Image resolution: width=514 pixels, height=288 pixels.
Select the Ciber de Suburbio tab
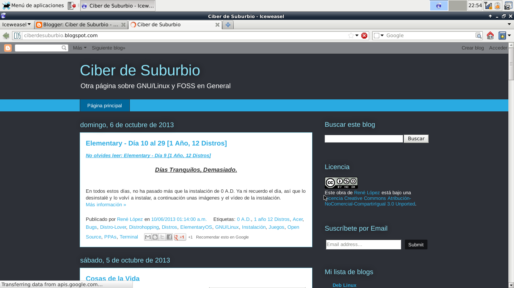click(x=175, y=25)
